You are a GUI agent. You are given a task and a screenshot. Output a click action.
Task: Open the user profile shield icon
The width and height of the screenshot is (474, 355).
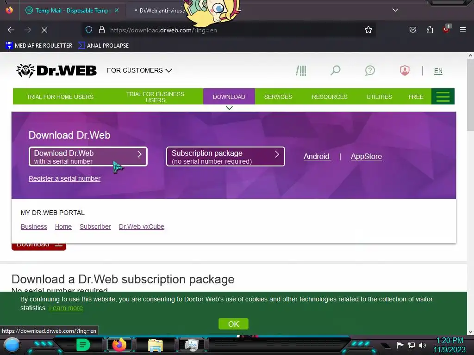pyautogui.click(x=405, y=71)
